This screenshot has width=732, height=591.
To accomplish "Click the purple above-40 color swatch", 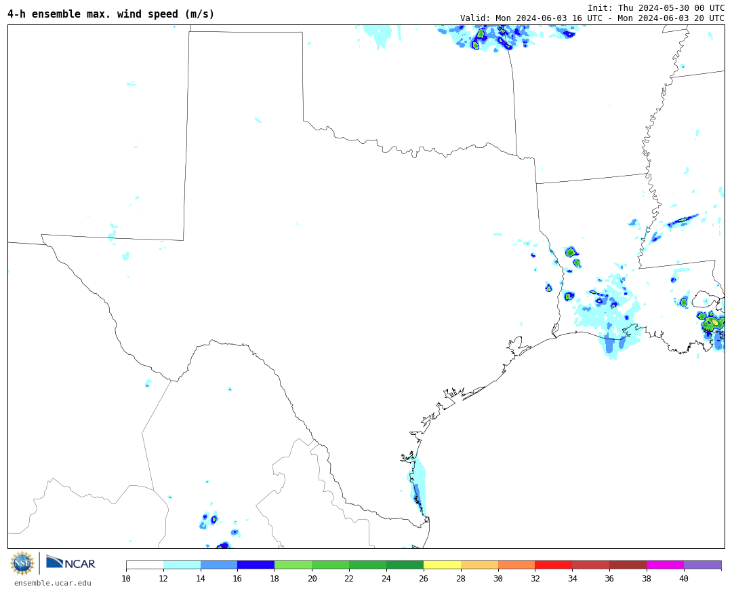I will pos(703,565).
